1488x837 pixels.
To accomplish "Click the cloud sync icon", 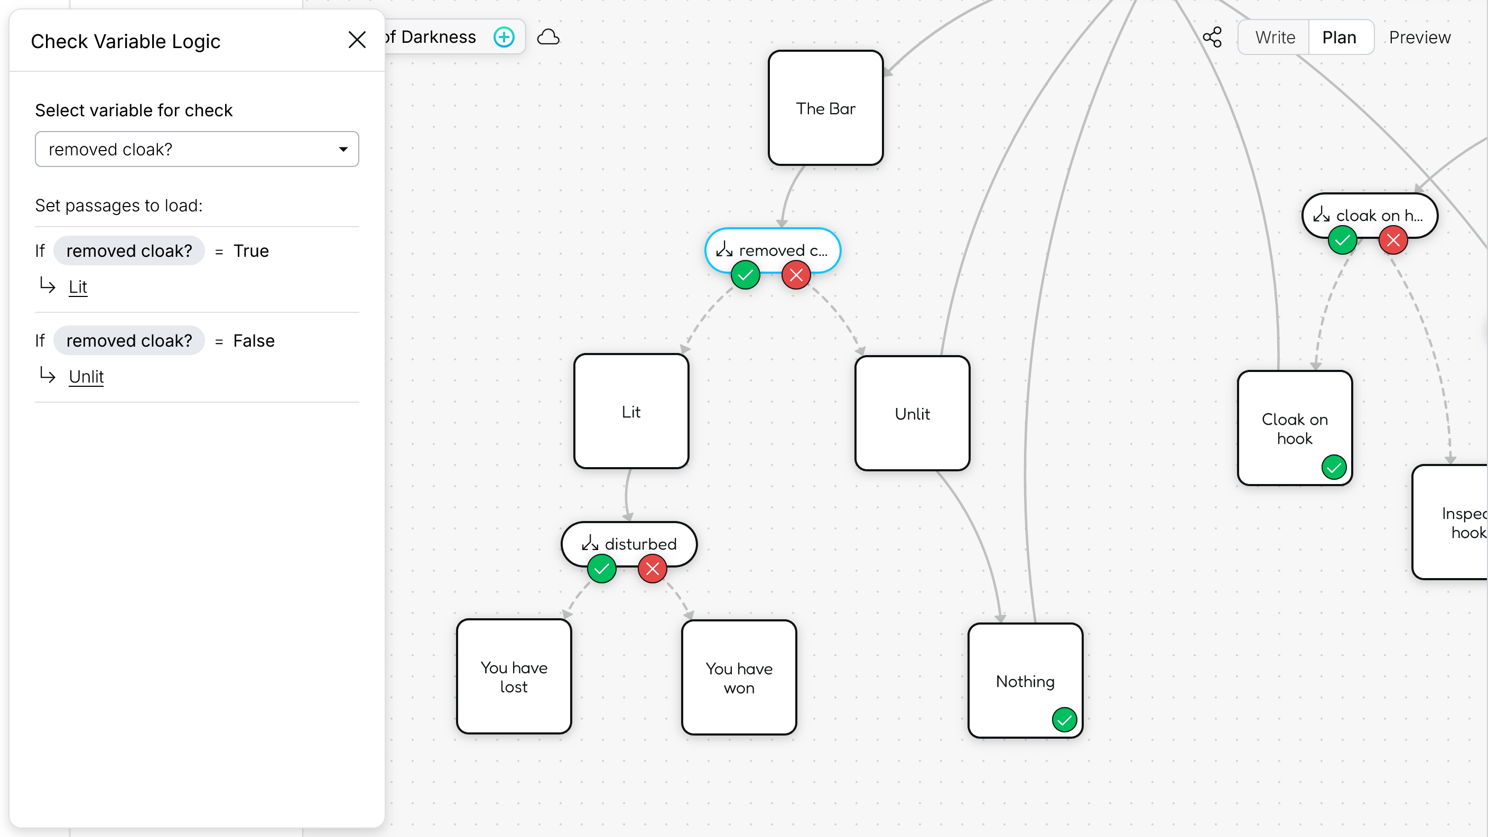I will 547,37.
